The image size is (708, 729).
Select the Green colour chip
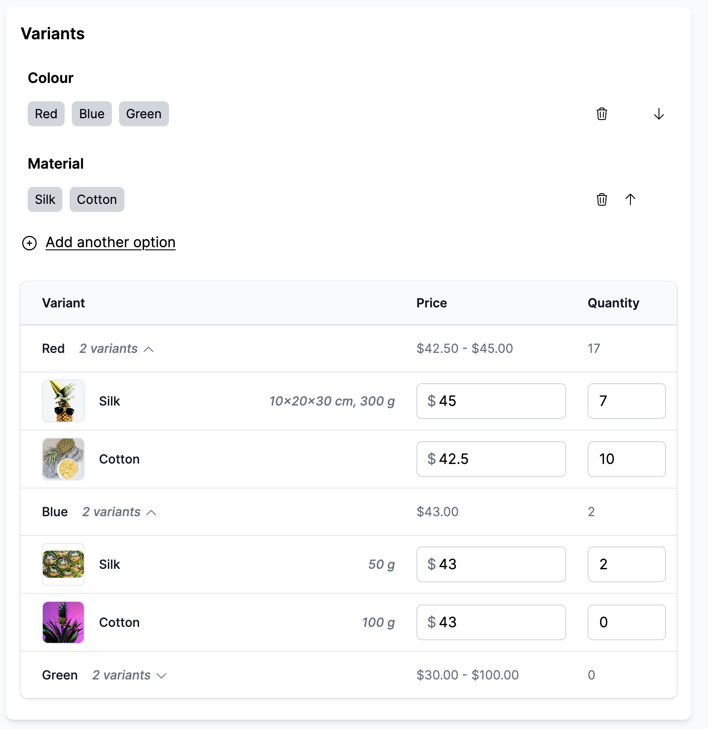144,114
